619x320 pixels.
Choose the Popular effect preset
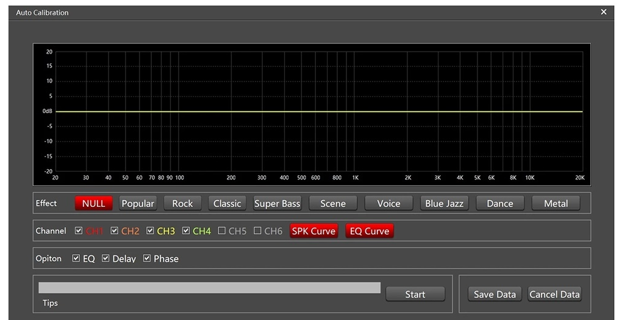pyautogui.click(x=138, y=203)
